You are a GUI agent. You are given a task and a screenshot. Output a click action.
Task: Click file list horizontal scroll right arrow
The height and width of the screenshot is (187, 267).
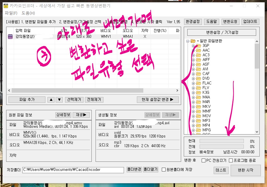(x=177, y=91)
